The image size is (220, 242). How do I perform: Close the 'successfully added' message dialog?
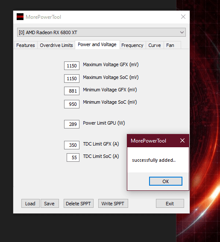tap(182, 140)
